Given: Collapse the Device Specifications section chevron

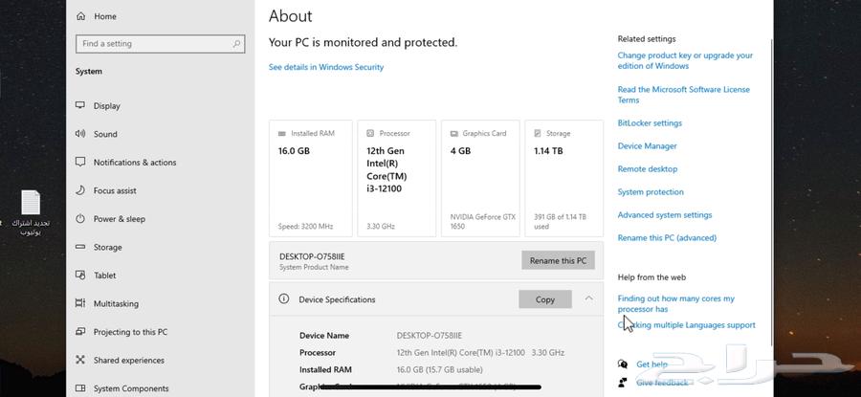Looking at the screenshot, I should click(589, 298).
